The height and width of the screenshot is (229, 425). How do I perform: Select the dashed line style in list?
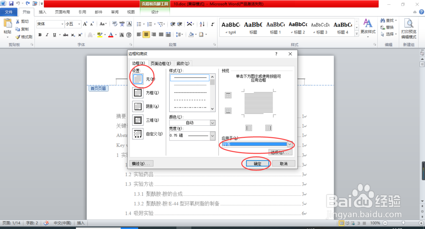(x=190, y=100)
